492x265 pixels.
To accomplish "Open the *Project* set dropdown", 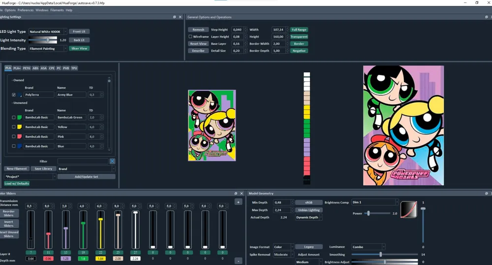I will click(30, 176).
